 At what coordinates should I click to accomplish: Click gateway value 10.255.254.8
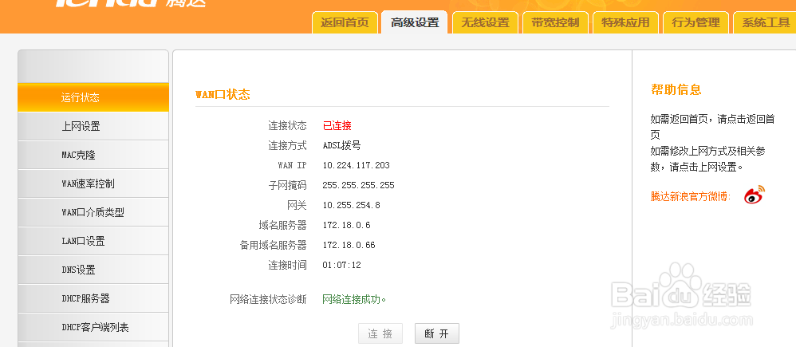click(x=351, y=205)
